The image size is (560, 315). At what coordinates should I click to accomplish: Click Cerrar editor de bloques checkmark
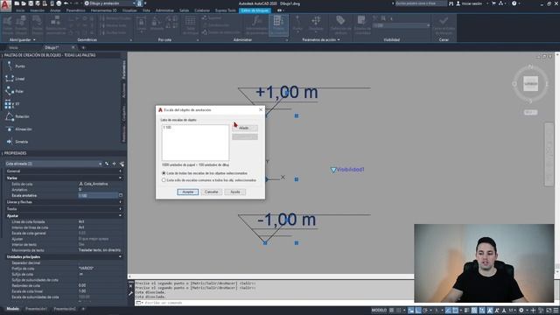coord(444,25)
